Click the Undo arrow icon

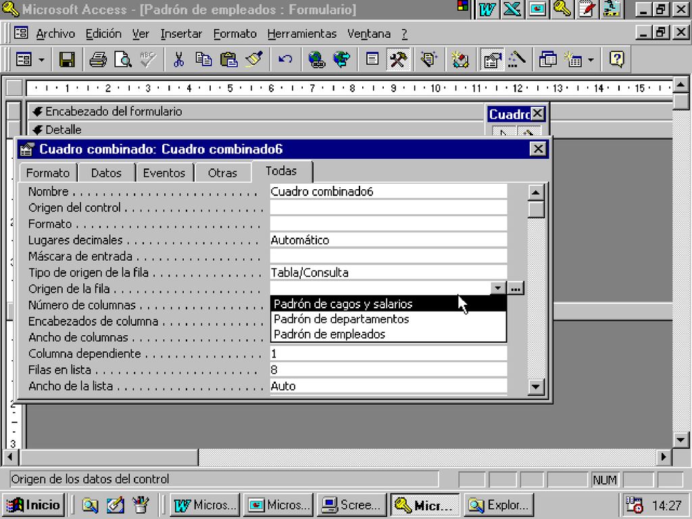[x=285, y=59]
